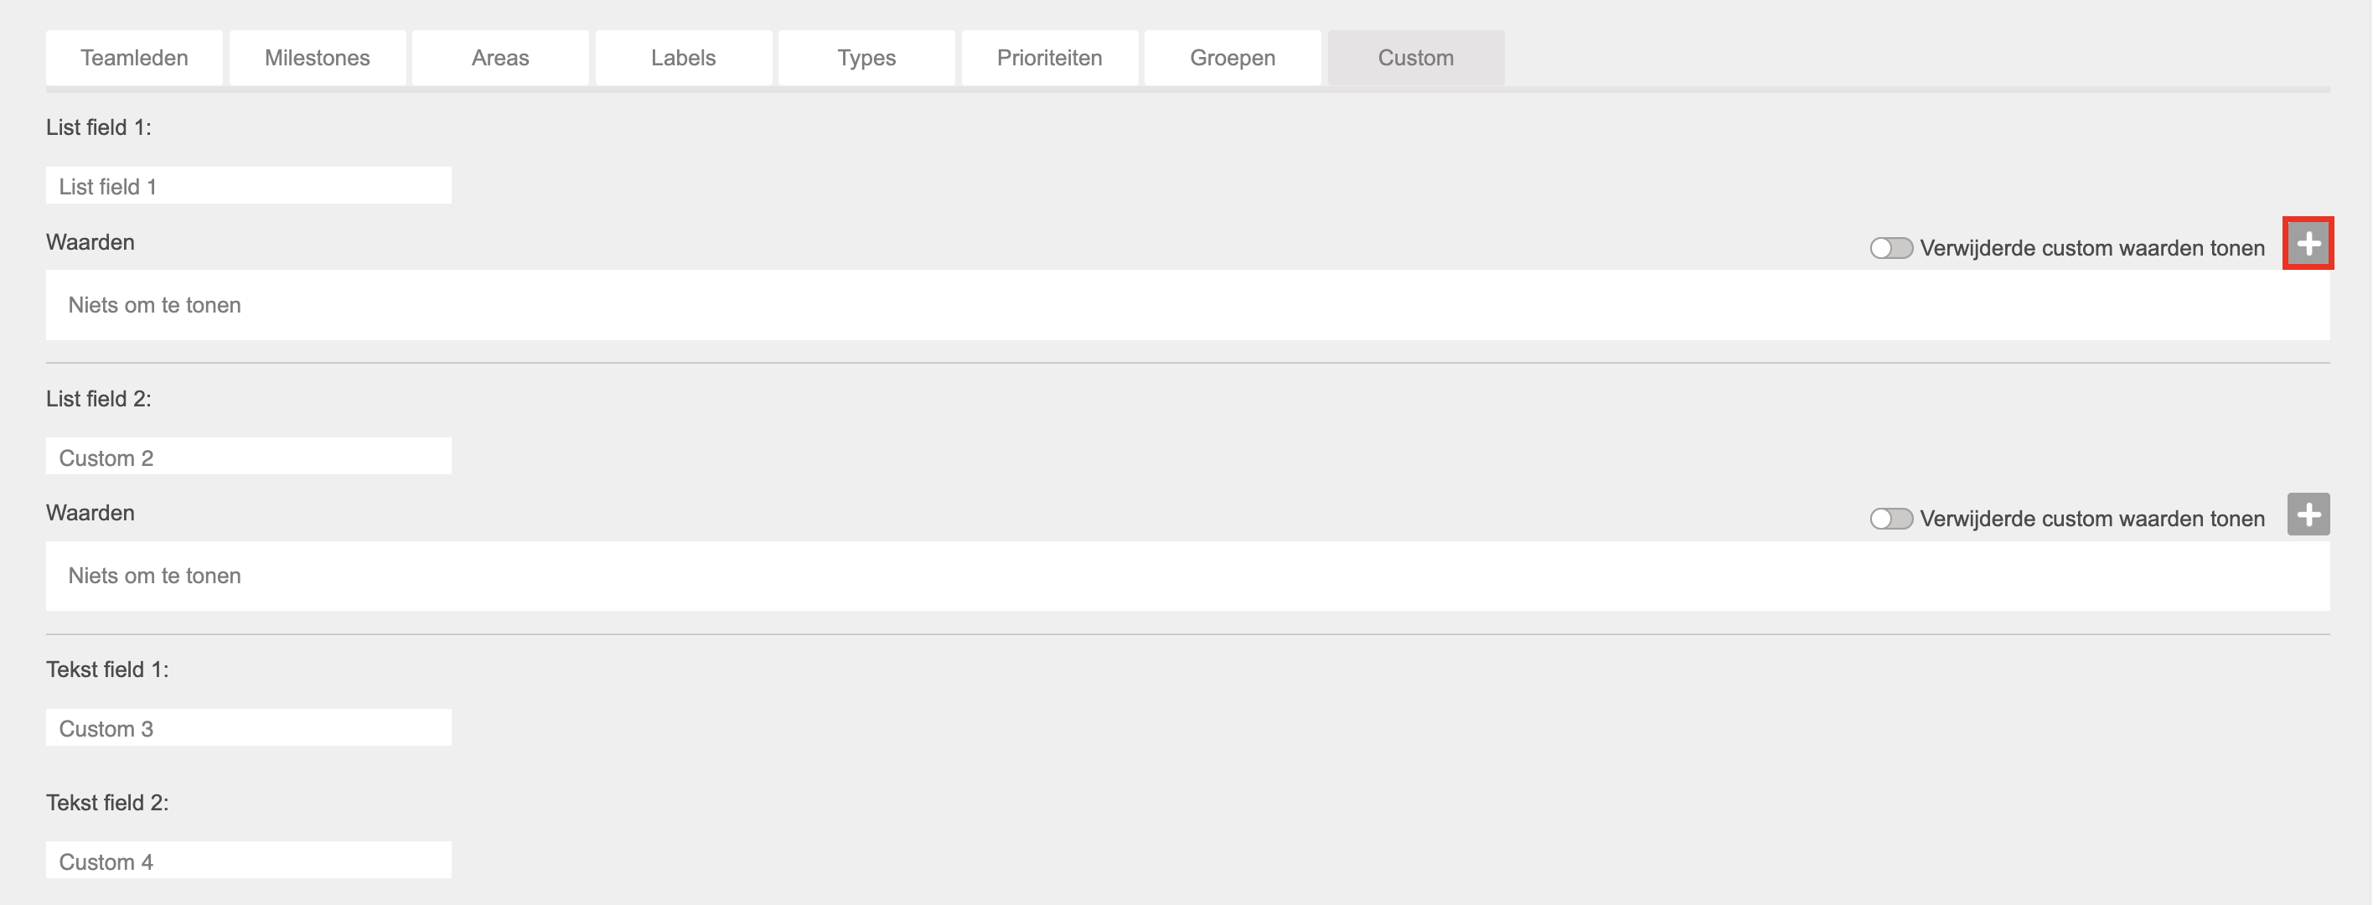The image size is (2373, 905).
Task: Focus the Custom 4 text input
Action: click(249, 861)
